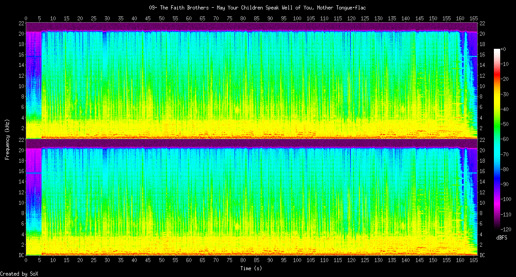
Task: Click the upper channel's 10 kHz label on the left axis
Action: click(21, 86)
